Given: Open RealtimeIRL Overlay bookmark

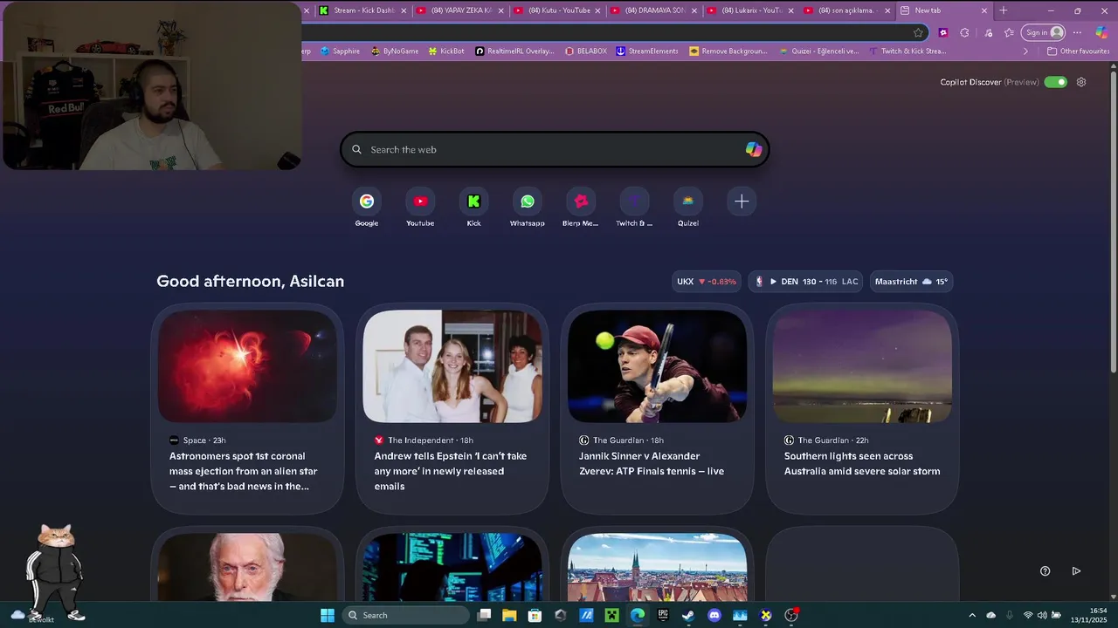Looking at the screenshot, I should (515, 51).
